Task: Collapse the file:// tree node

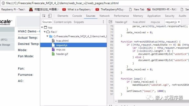Action: 45,32
